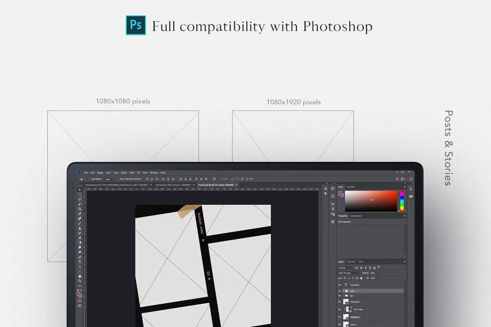Hide the Rectangle 2 layer
Image resolution: width=491 pixels, height=327 pixels.
coord(339,302)
